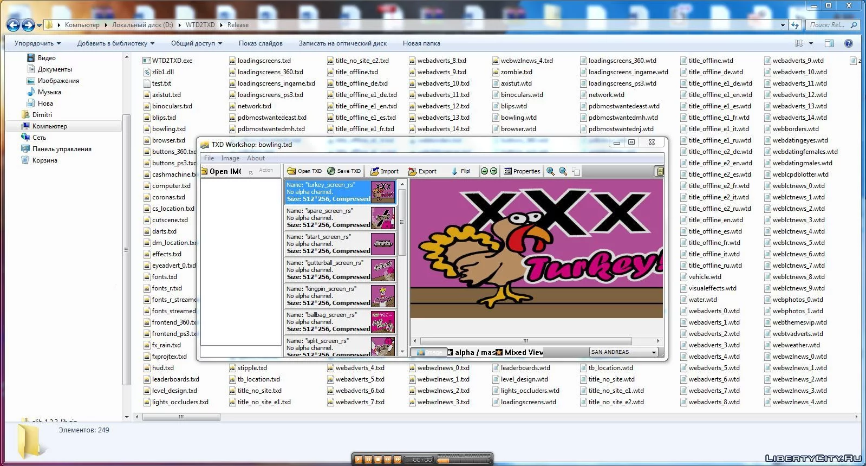Switch to alpha / mask view tab
Image resolution: width=866 pixels, height=466 pixels.
pos(472,352)
